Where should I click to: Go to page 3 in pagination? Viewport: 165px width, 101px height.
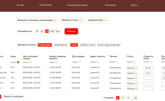[x=128, y=98]
